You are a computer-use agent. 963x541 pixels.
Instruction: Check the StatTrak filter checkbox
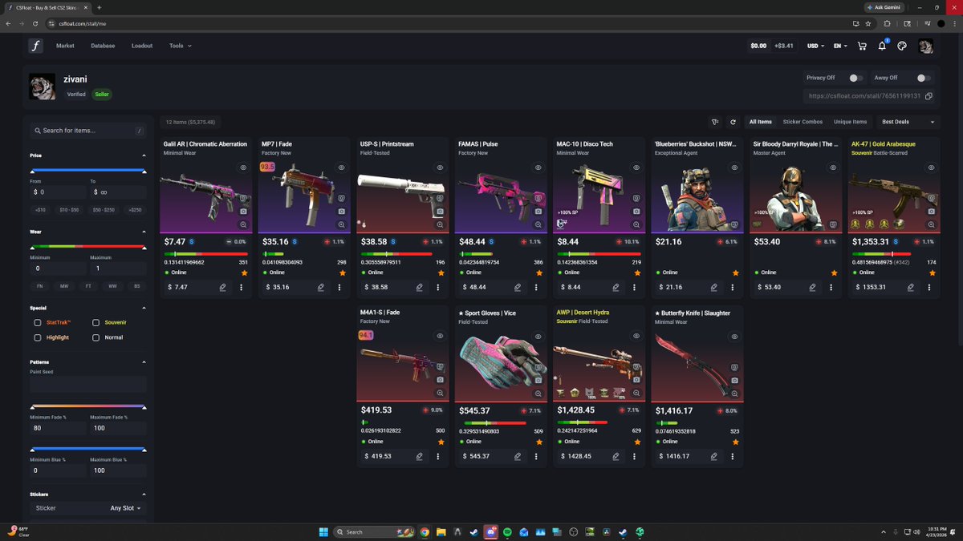click(x=38, y=322)
